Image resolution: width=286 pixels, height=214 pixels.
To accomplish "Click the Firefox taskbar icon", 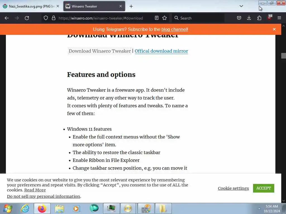I will tap(42, 208).
